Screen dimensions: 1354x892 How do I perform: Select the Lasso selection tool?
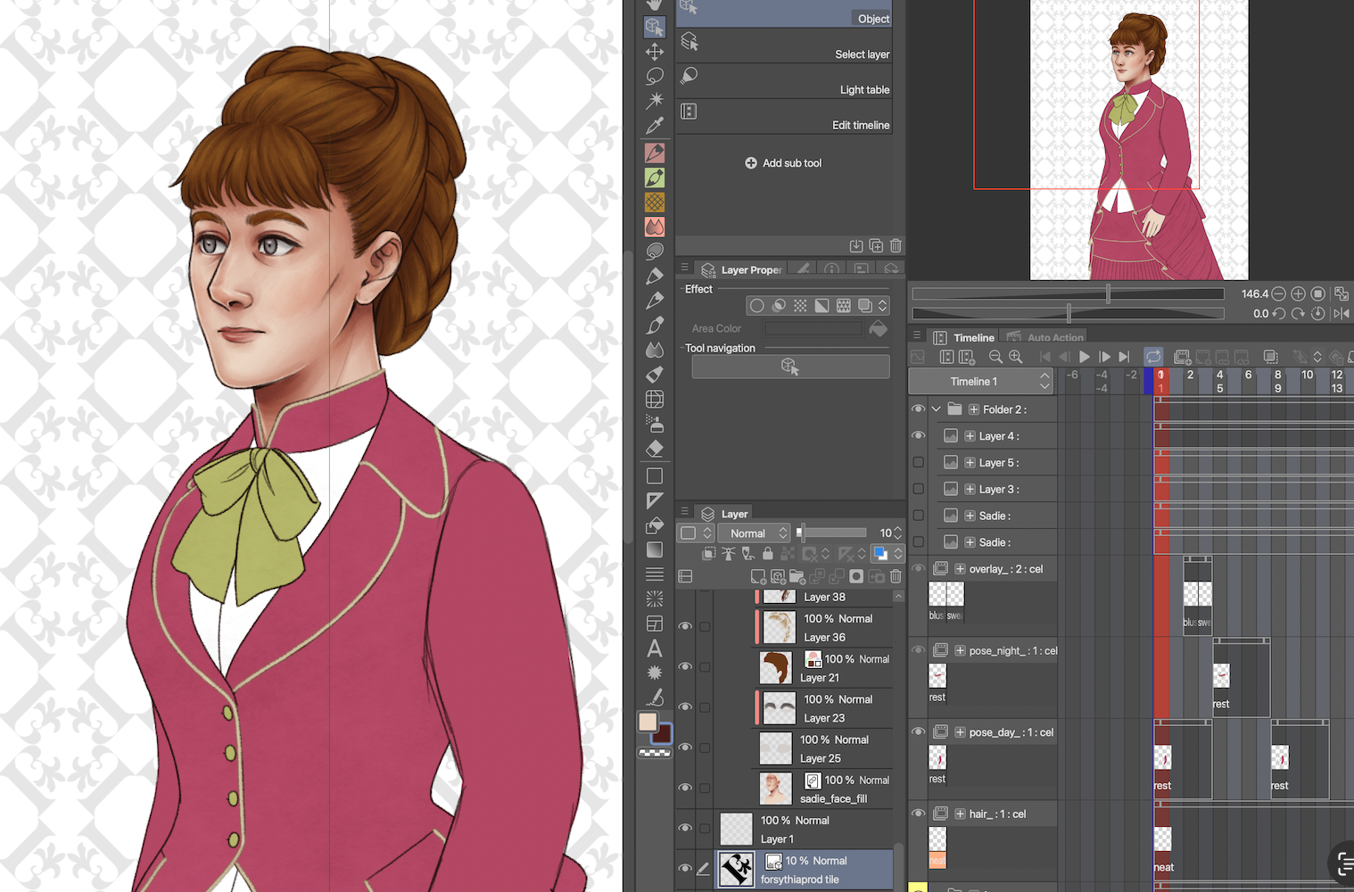[x=655, y=76]
